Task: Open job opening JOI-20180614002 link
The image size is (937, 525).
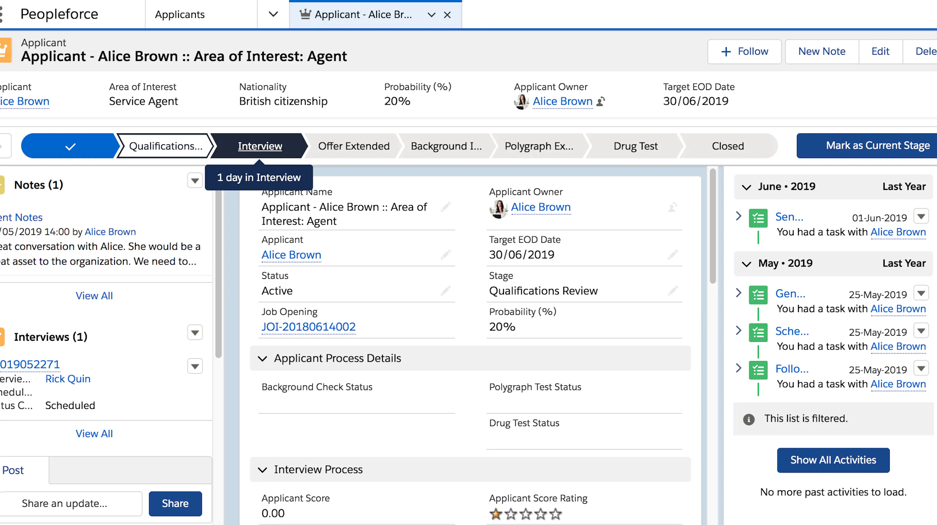Action: coord(308,327)
